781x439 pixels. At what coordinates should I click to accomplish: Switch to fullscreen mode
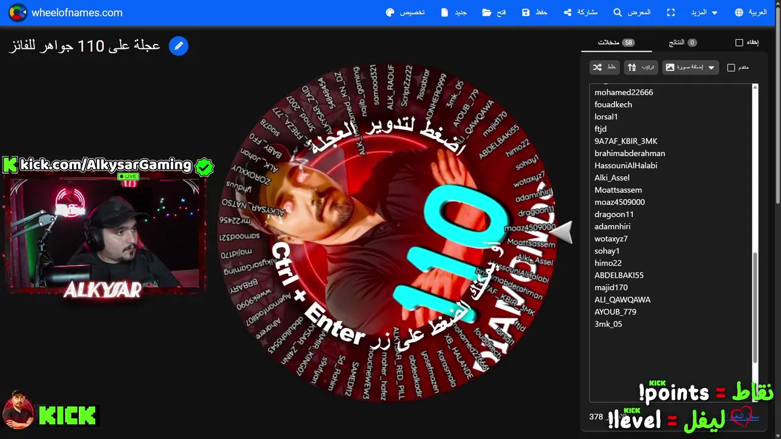671,12
